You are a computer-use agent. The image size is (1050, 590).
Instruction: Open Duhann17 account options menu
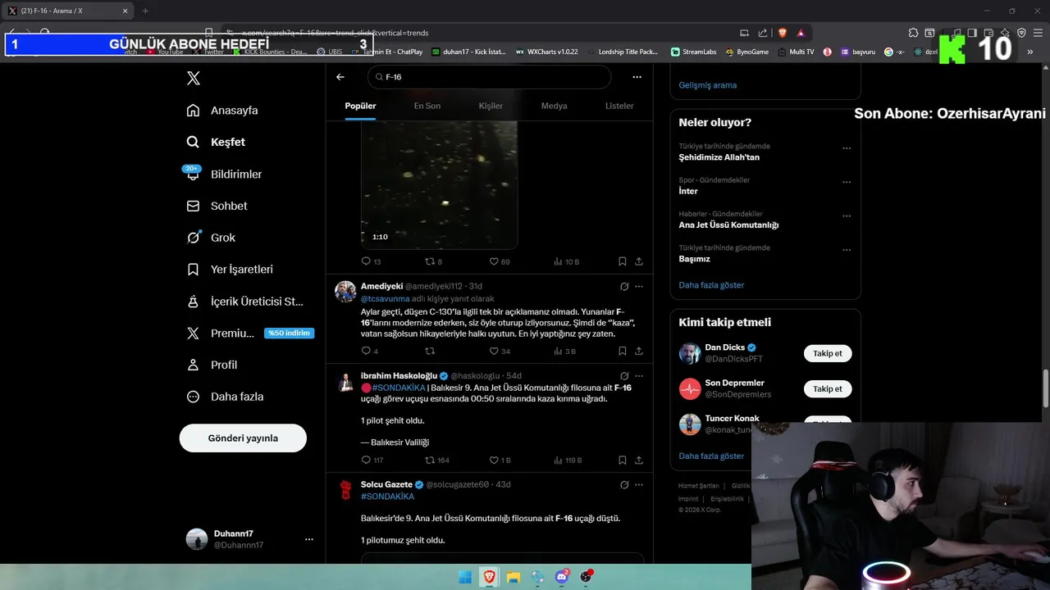309,539
